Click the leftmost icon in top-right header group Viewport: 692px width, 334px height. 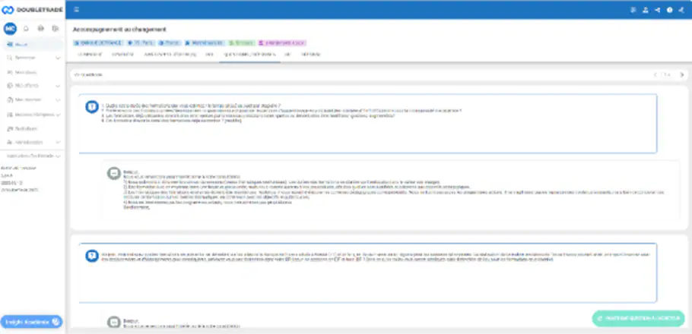click(x=633, y=10)
